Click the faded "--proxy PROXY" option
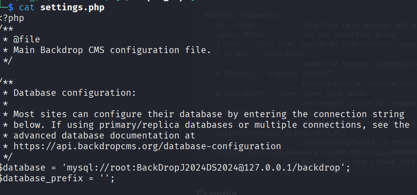This screenshot has width=417, height=195. coord(239,35)
